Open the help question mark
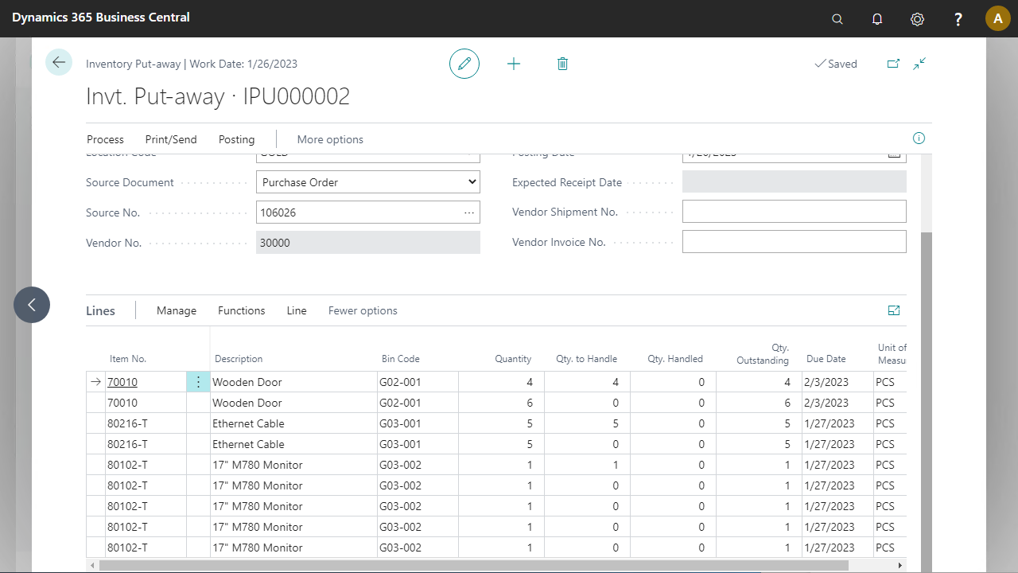This screenshot has width=1018, height=573. [958, 19]
